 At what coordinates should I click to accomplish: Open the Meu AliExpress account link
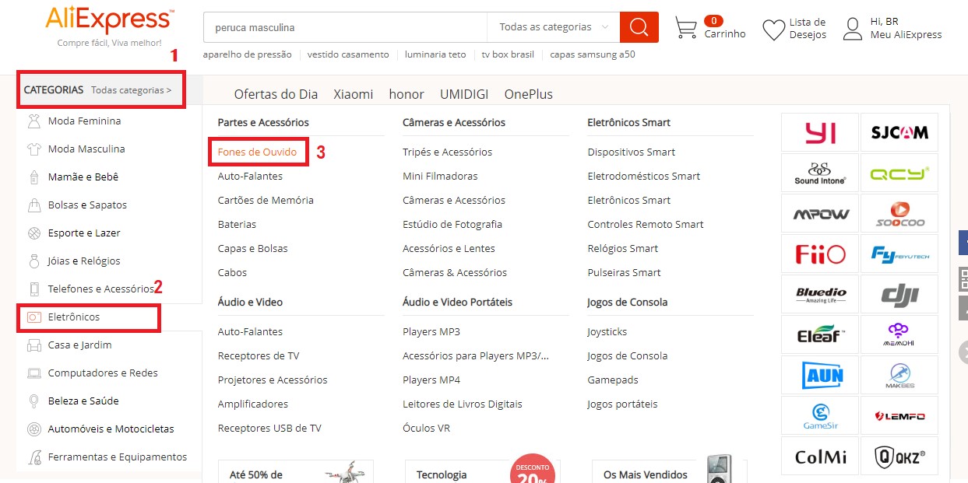coord(906,35)
